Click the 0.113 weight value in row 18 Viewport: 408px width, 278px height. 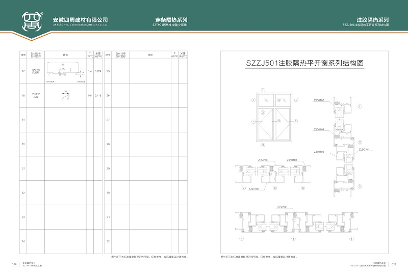point(98,95)
